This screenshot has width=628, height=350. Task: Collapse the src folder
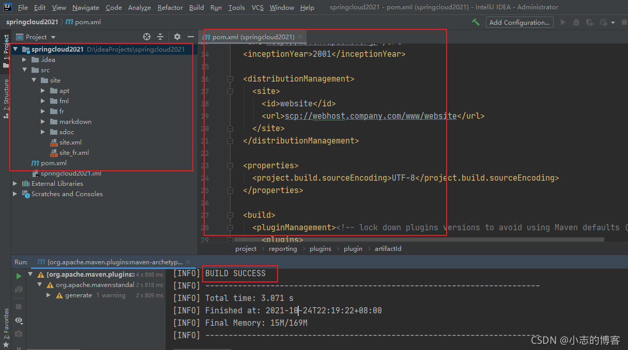coord(24,70)
